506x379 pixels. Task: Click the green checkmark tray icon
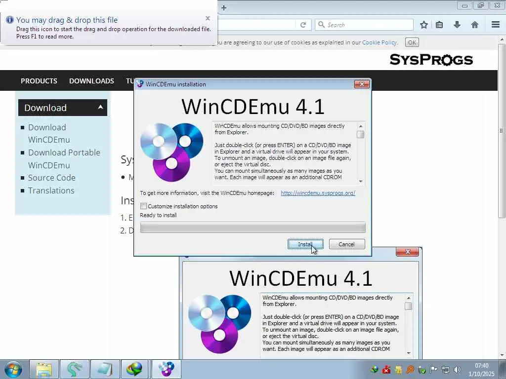422,369
